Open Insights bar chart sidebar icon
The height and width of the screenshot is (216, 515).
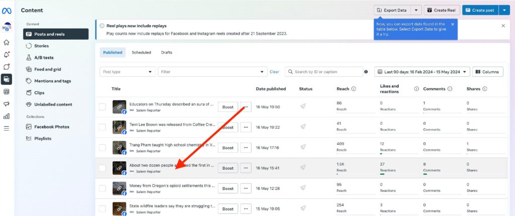point(7,116)
